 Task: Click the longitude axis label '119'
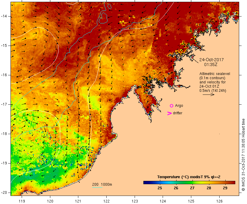click(x=22, y=201)
